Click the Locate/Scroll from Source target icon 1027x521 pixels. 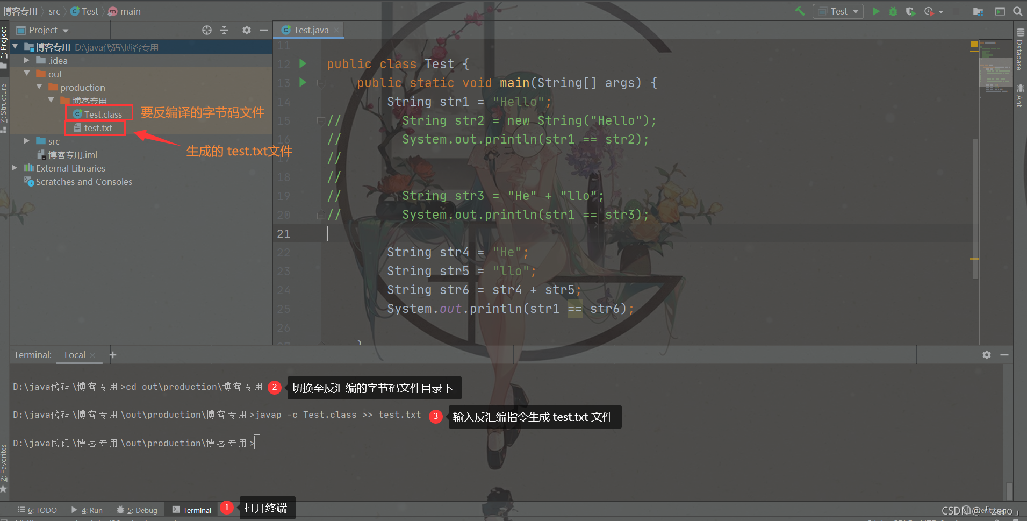click(x=207, y=30)
